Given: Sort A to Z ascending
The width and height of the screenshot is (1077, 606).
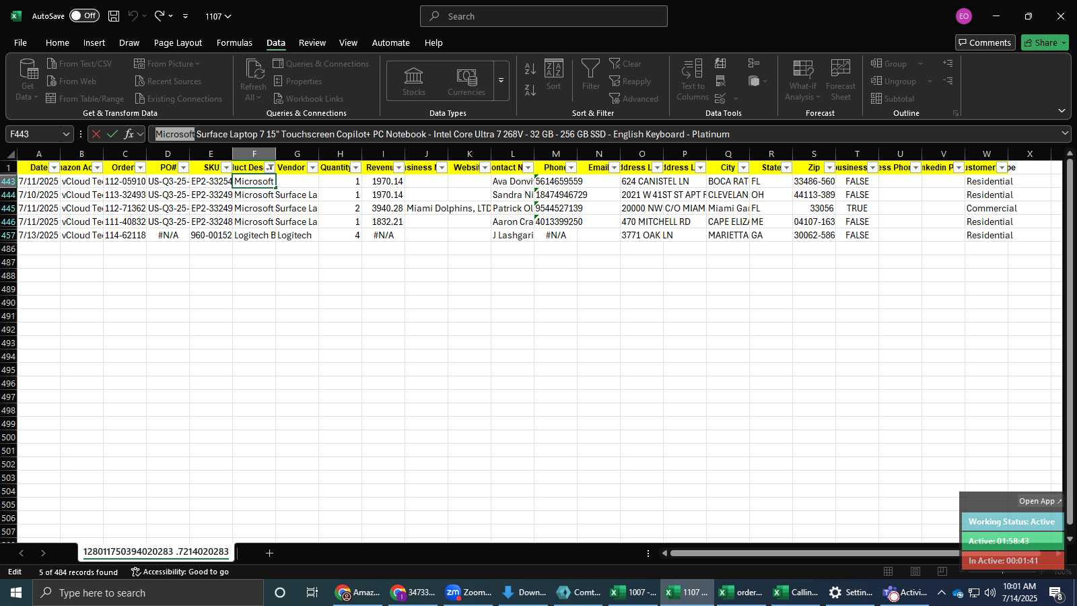Looking at the screenshot, I should 530,69.
